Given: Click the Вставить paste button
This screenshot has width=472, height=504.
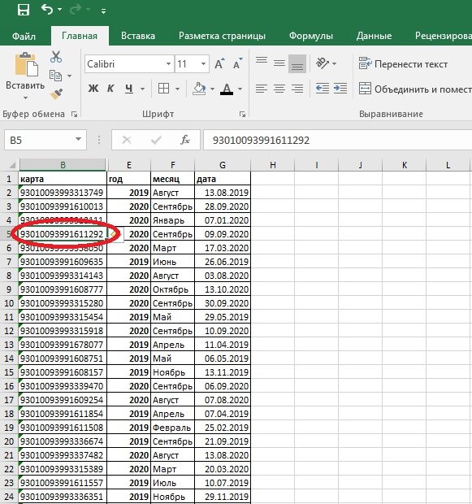Looking at the screenshot, I should click(25, 76).
